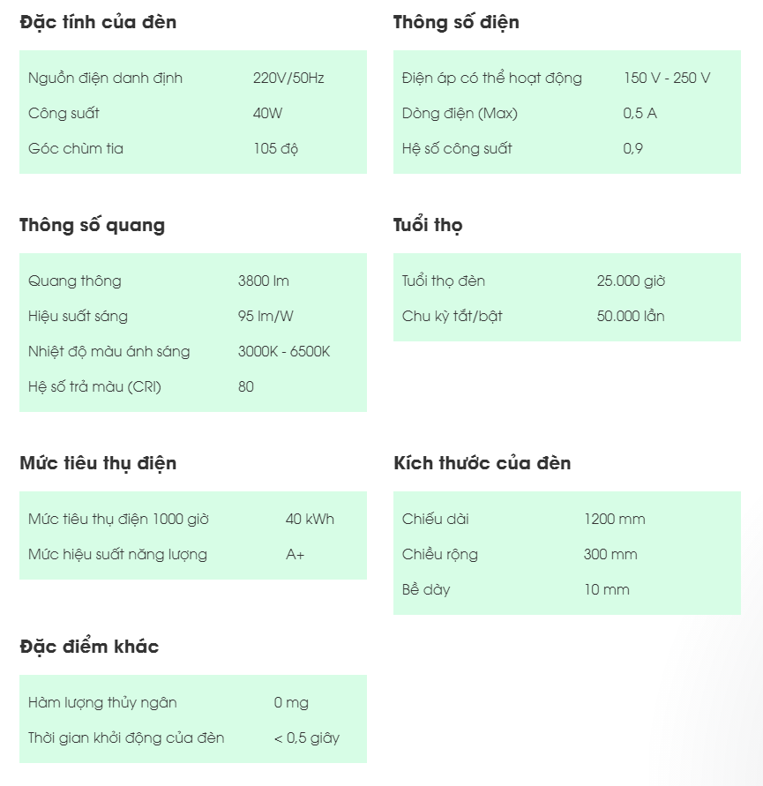Click the "3000K - 6500K" color temperature value
Image resolution: width=763 pixels, height=786 pixels.
point(284,352)
